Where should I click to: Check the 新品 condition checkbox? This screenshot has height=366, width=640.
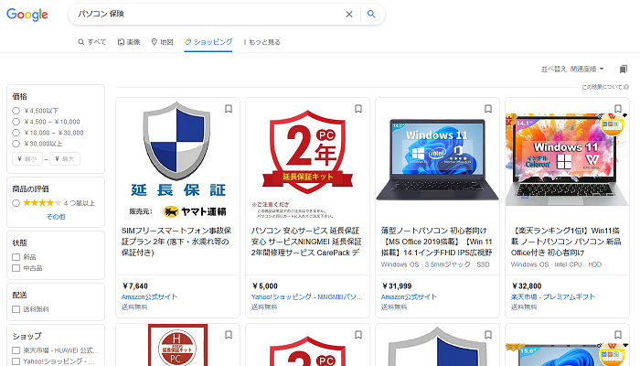tap(16, 257)
